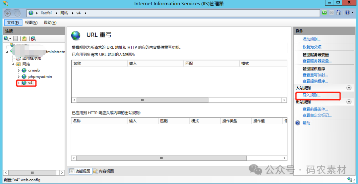Expand the crmeb site node
Screen dimensions: 358x184
[x=19, y=70]
